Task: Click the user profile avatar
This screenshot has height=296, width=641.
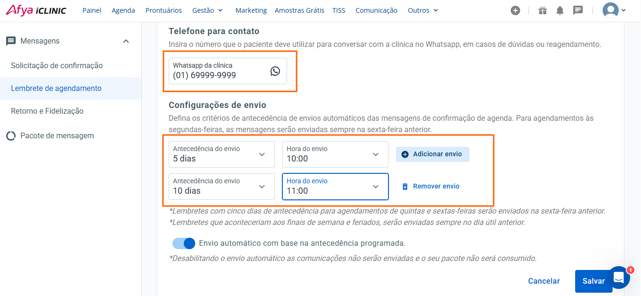Action: point(611,10)
